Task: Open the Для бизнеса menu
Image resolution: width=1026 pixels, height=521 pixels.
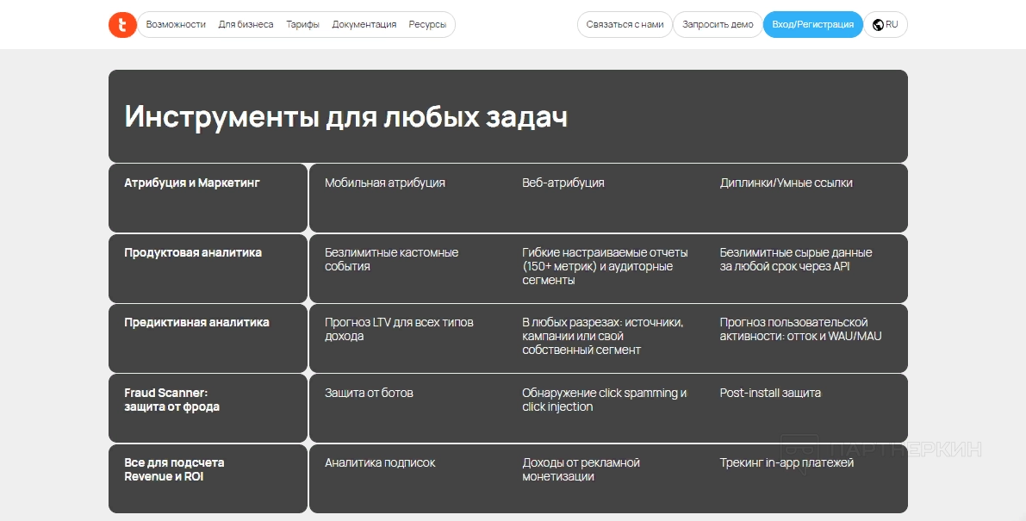Action: pos(246,25)
